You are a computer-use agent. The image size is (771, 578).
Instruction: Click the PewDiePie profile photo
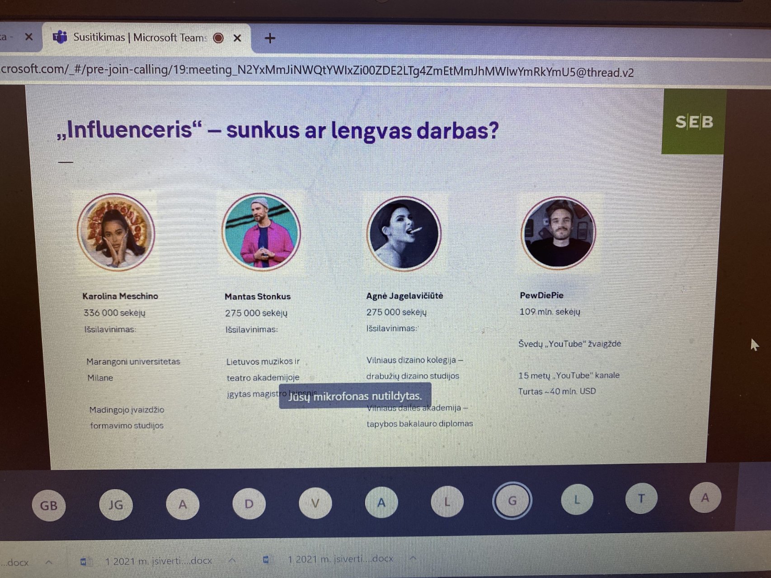559,233
